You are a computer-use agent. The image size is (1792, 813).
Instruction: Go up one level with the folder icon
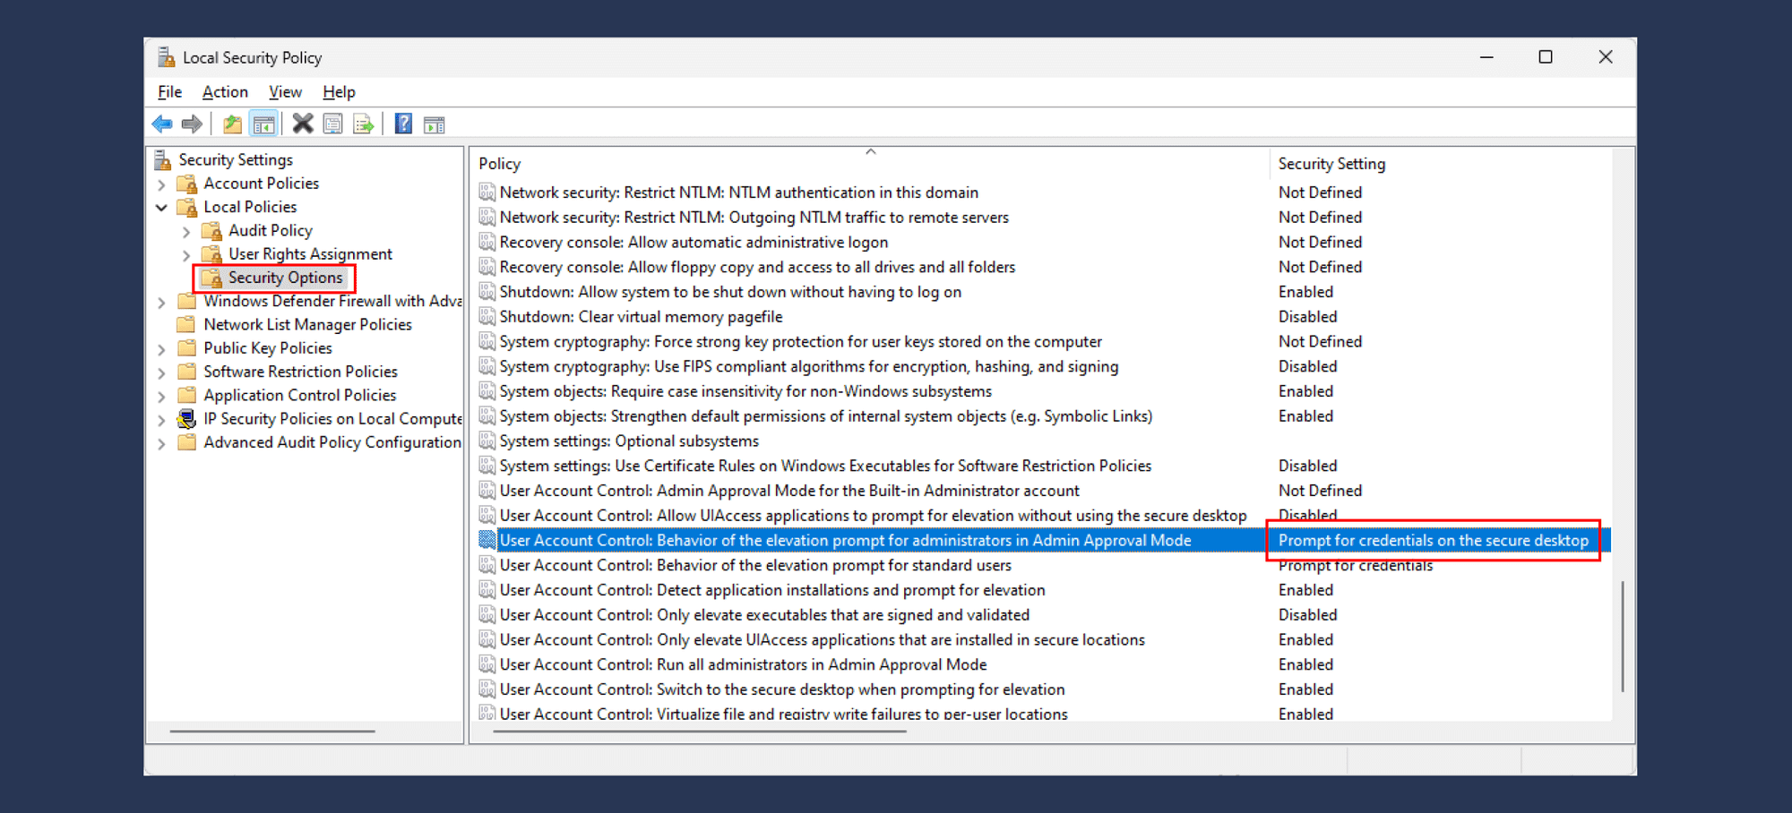pyautogui.click(x=233, y=124)
